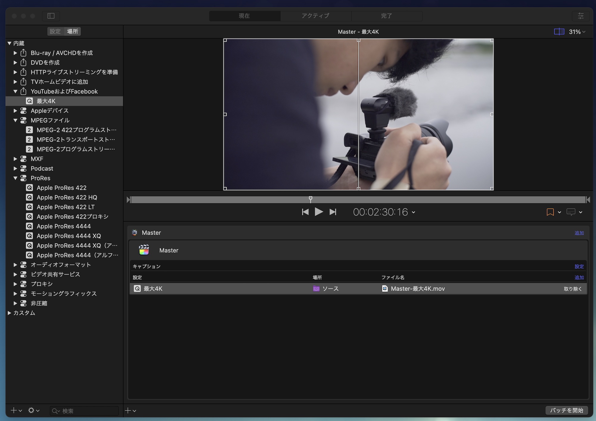Click the captions speech bubble icon
This screenshot has width=596, height=421.
pos(571,212)
